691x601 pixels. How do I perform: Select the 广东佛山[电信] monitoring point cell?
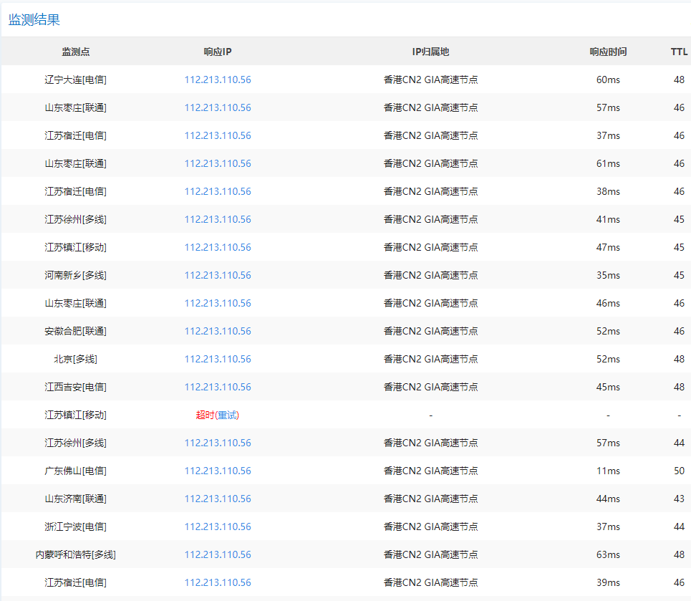click(76, 471)
